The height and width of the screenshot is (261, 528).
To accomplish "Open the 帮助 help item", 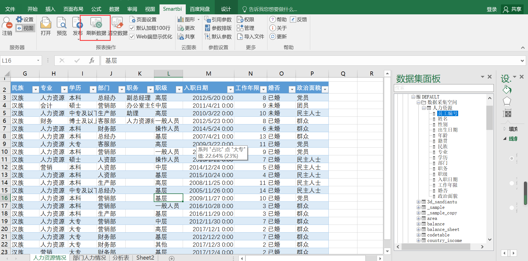I will pos(278,20).
